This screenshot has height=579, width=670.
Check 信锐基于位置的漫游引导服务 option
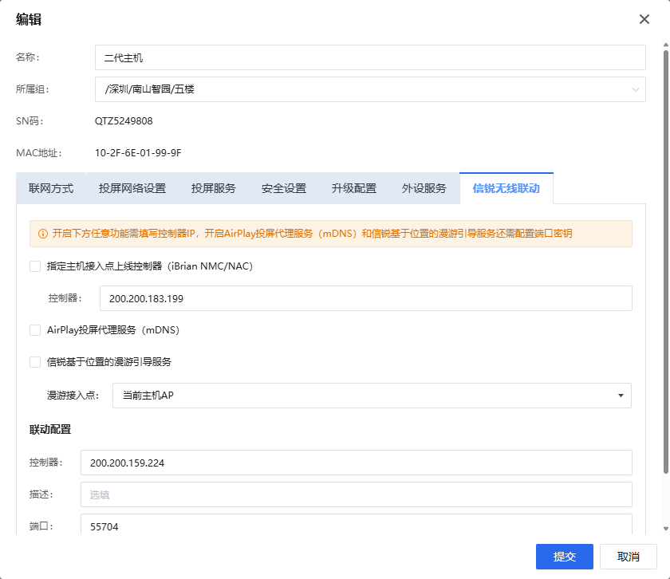[x=35, y=361]
